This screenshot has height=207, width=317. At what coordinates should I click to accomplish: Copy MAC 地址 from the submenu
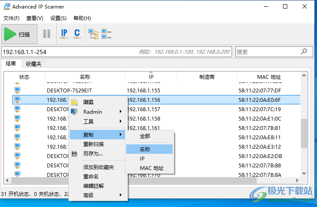tap(150, 168)
